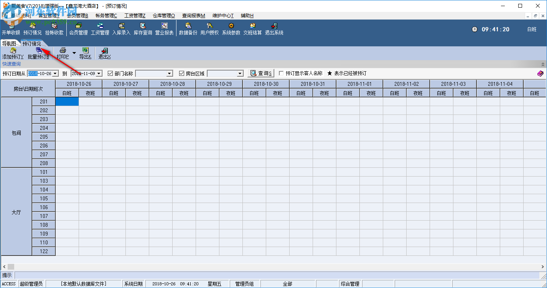Open 系统参数 settings icon
This screenshot has height=288, width=547.
[x=231, y=29]
